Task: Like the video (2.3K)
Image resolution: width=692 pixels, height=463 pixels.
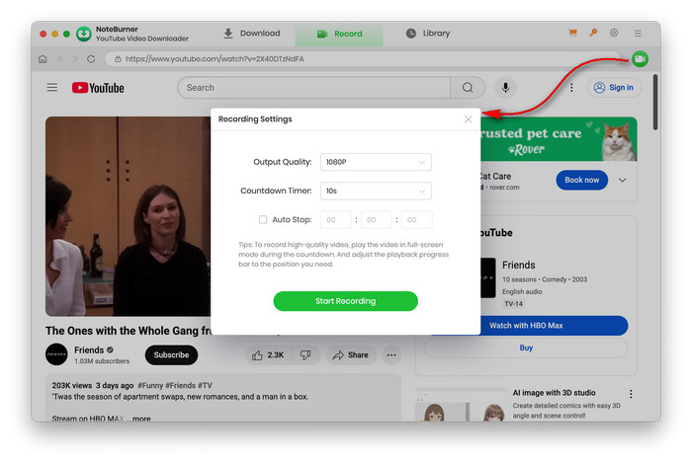Action: coord(268,355)
